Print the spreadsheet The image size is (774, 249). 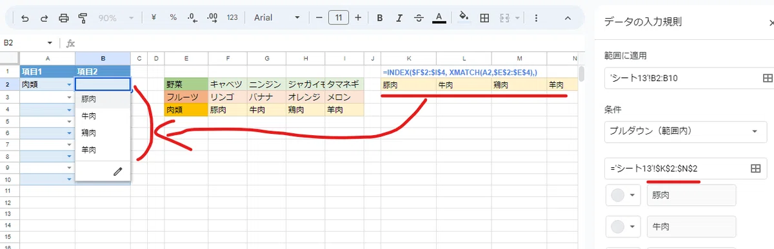coord(63,18)
